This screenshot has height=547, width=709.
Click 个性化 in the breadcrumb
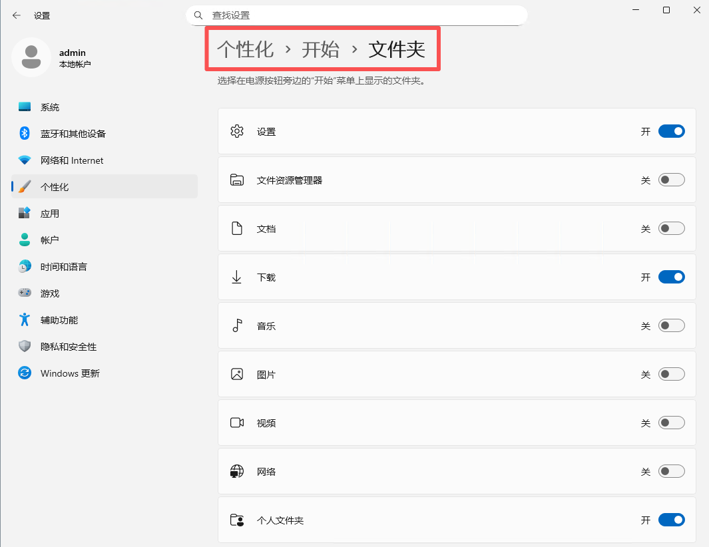pyautogui.click(x=245, y=49)
